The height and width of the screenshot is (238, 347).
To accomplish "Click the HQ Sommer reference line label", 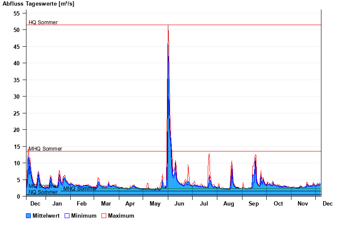I will 43,23.
